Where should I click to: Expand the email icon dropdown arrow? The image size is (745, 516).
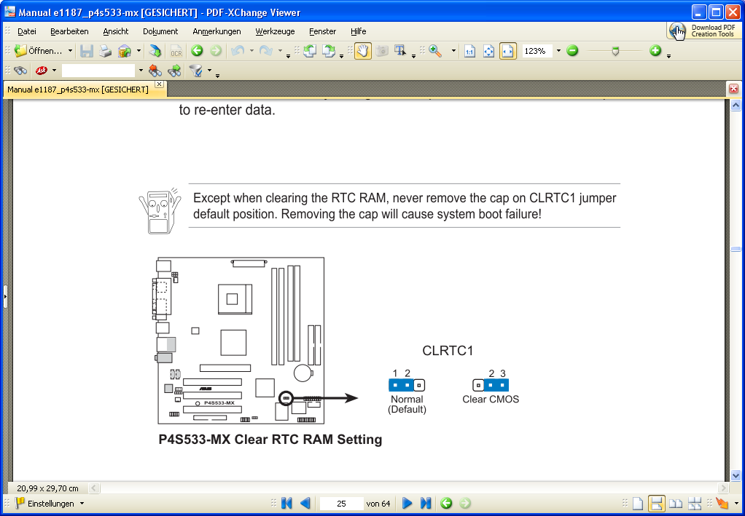[x=139, y=51]
